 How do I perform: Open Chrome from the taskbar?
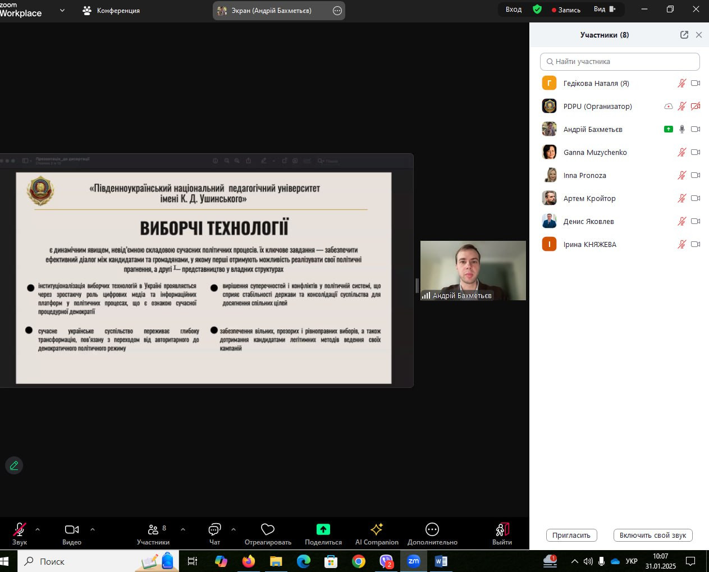coord(359,561)
